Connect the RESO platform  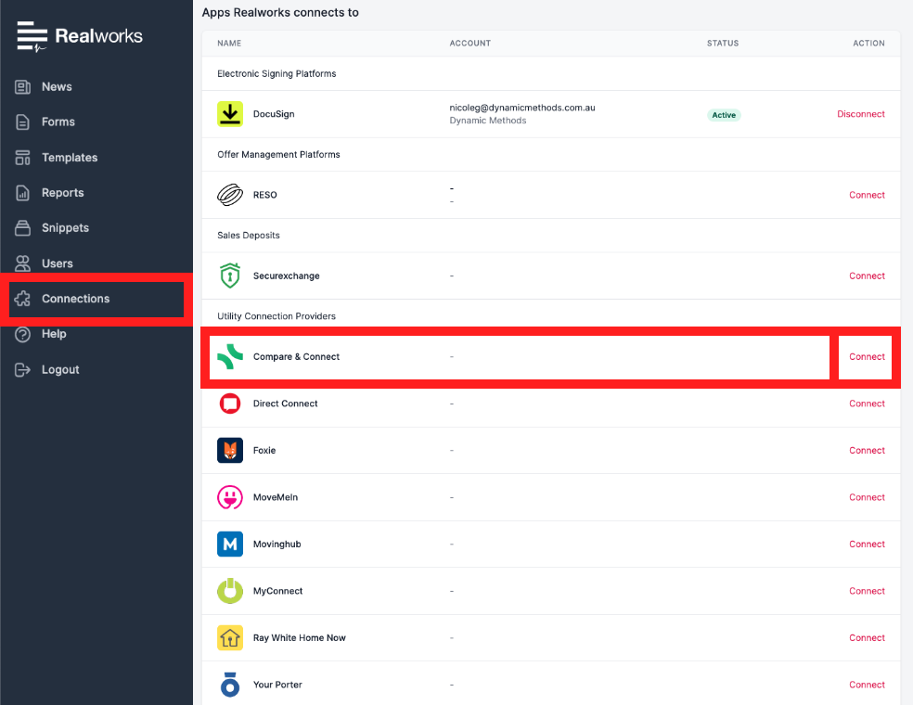point(867,195)
